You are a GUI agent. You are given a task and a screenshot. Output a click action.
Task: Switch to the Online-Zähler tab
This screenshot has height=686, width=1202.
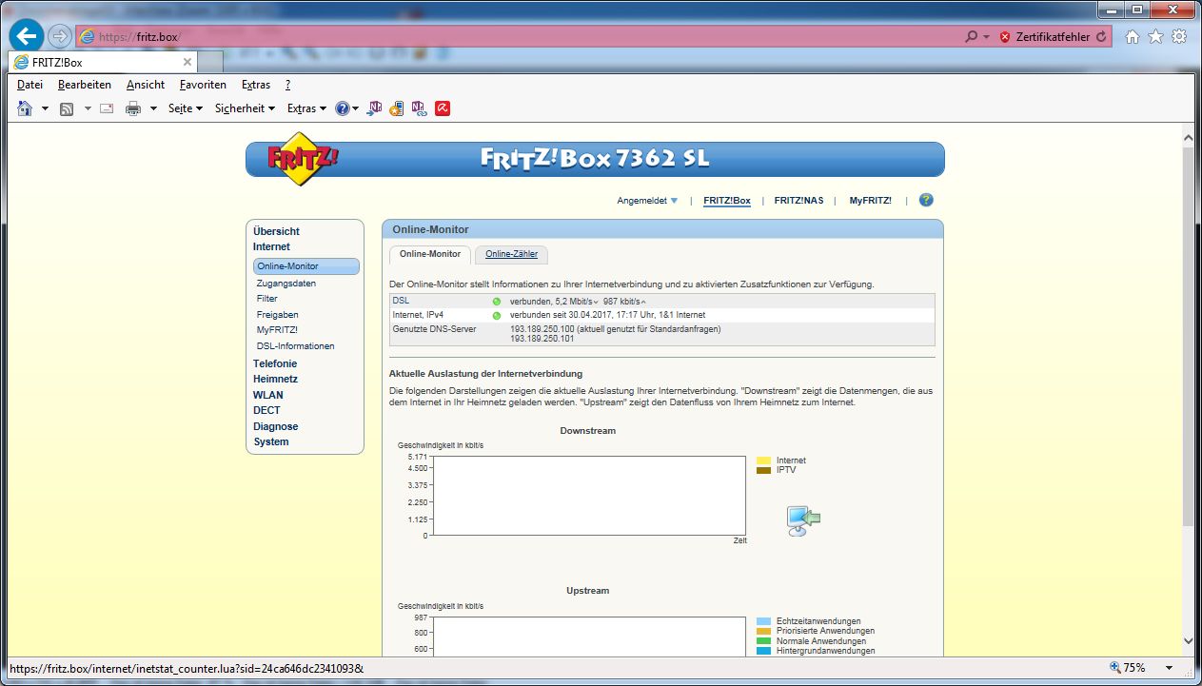511,254
